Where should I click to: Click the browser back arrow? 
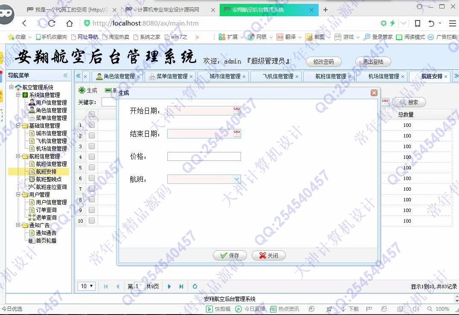[24, 23]
